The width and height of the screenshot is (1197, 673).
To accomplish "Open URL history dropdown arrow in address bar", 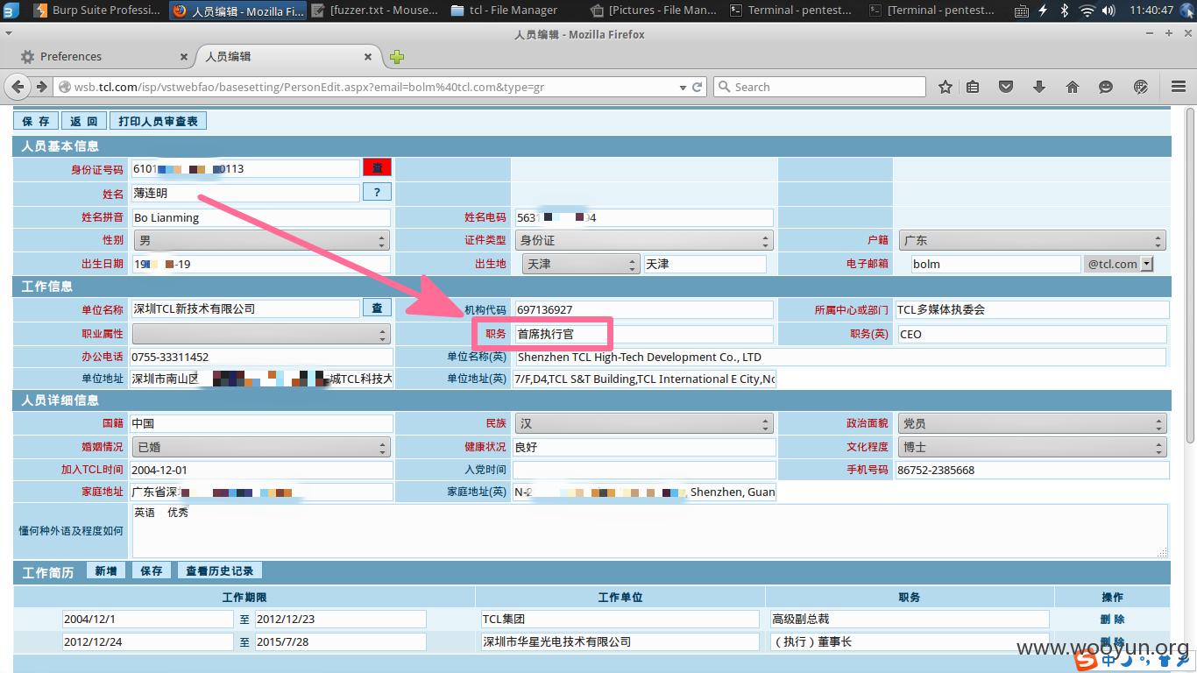I will coord(683,87).
